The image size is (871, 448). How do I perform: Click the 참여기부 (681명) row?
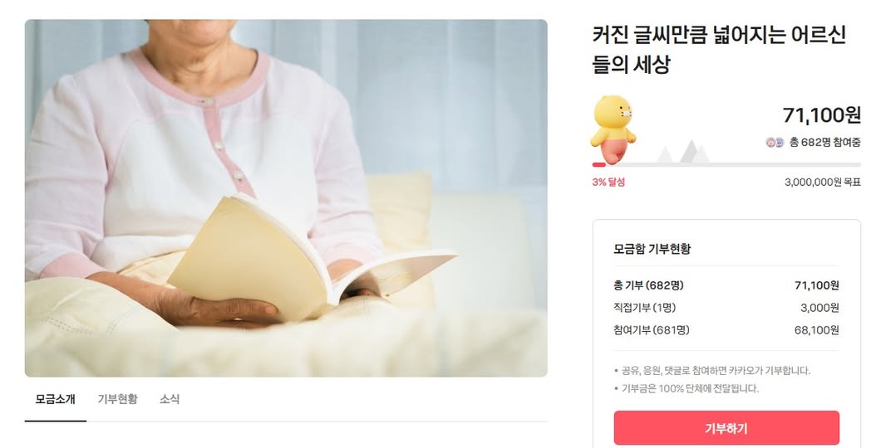[726, 330]
